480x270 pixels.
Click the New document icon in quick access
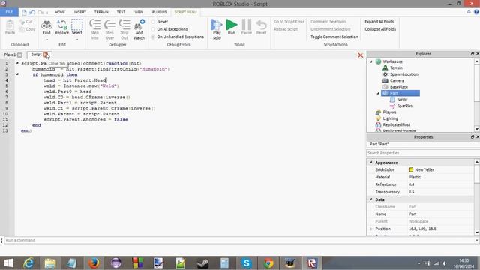[x=24, y=12]
